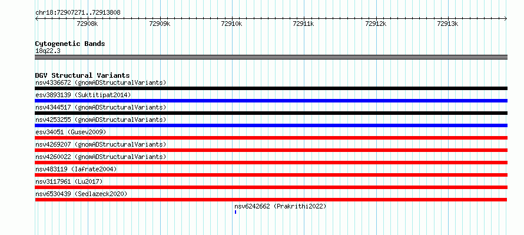Open the nsv4253255 gnomADStructuralVariants label
This screenshot has height=235, width=524.
pyautogui.click(x=101, y=120)
